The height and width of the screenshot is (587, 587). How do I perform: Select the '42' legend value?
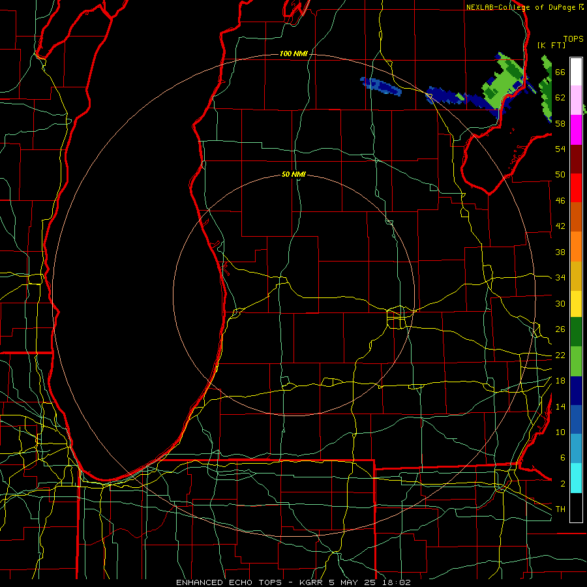click(560, 226)
